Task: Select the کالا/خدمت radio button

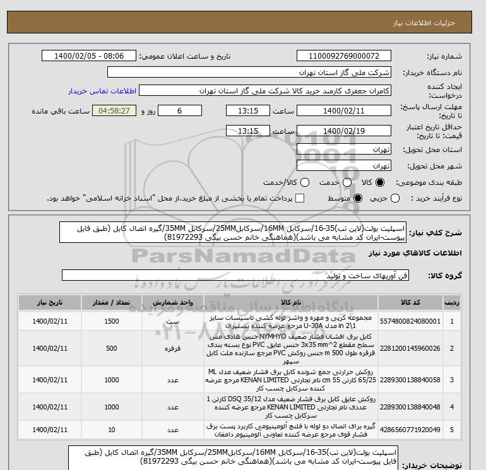Action: [x=305, y=182]
